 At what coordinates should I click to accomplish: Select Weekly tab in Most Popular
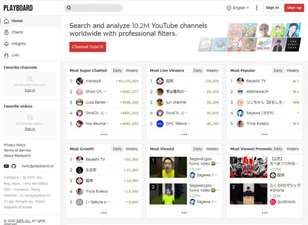point(292,71)
